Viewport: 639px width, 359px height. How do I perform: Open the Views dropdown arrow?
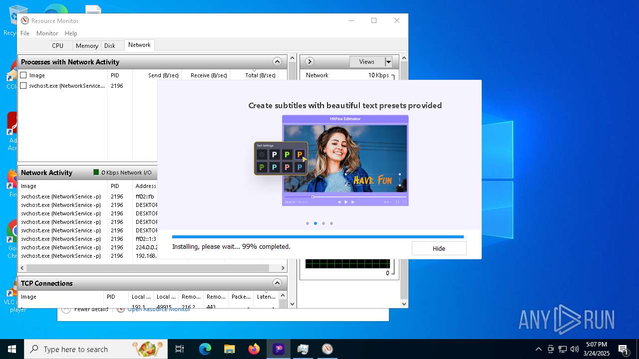[x=388, y=62]
